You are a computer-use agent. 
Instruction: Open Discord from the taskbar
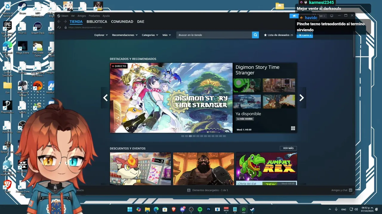point(182,209)
